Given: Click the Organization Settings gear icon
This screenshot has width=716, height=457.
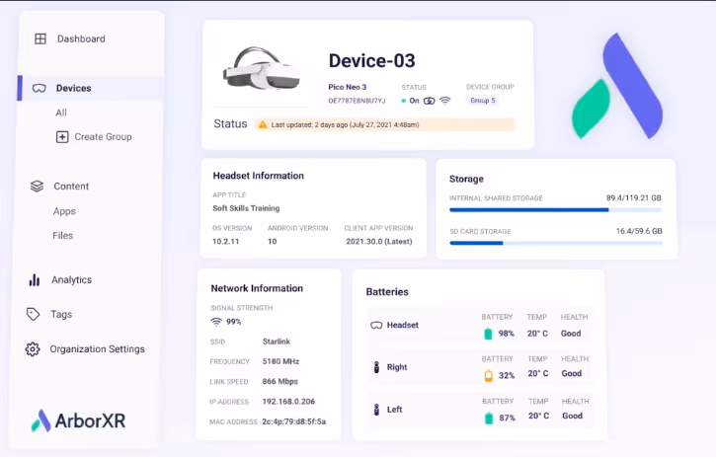Looking at the screenshot, I should [33, 349].
